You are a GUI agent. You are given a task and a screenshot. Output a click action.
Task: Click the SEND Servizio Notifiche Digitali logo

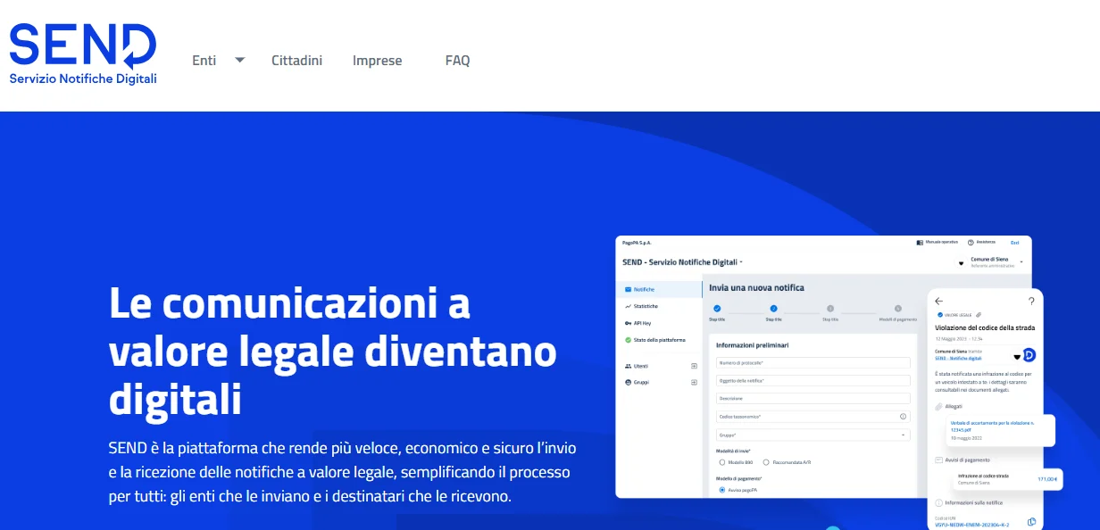click(x=83, y=54)
